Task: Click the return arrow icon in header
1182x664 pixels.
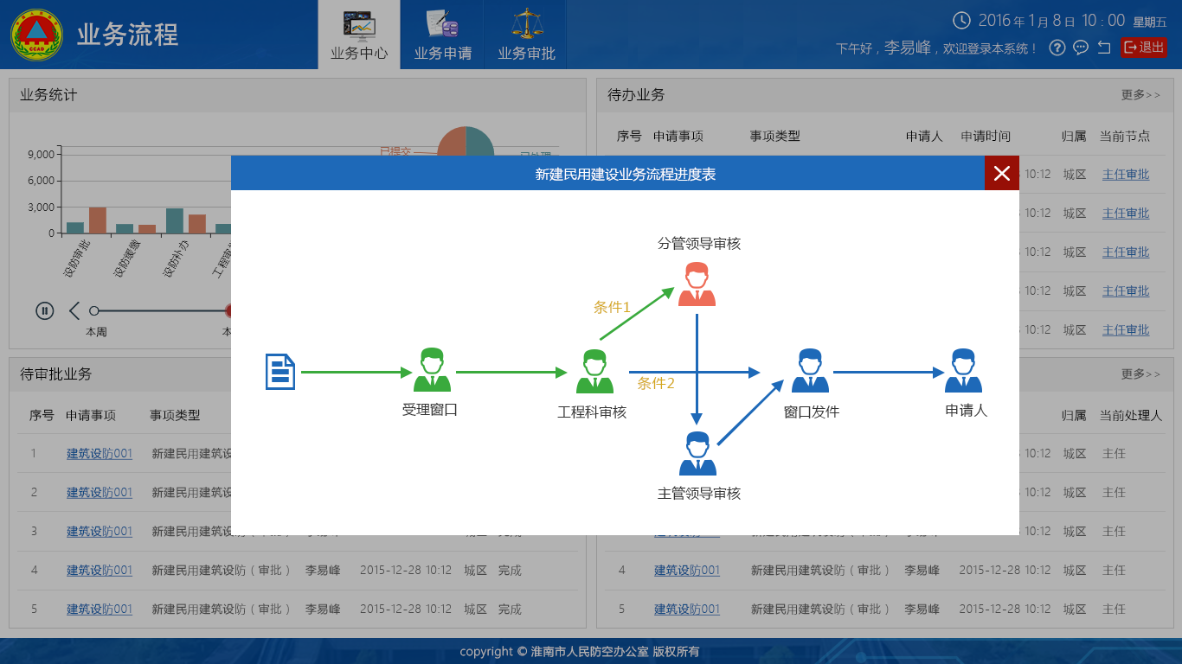Action: click(x=1104, y=48)
